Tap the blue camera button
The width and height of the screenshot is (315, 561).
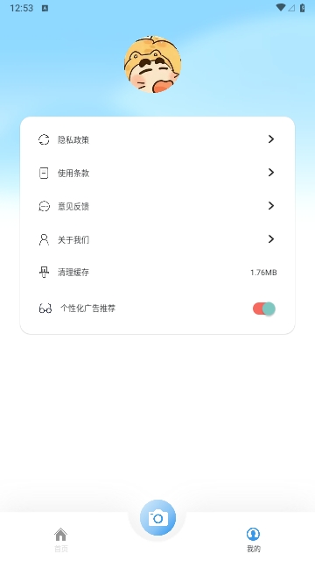pos(157,518)
